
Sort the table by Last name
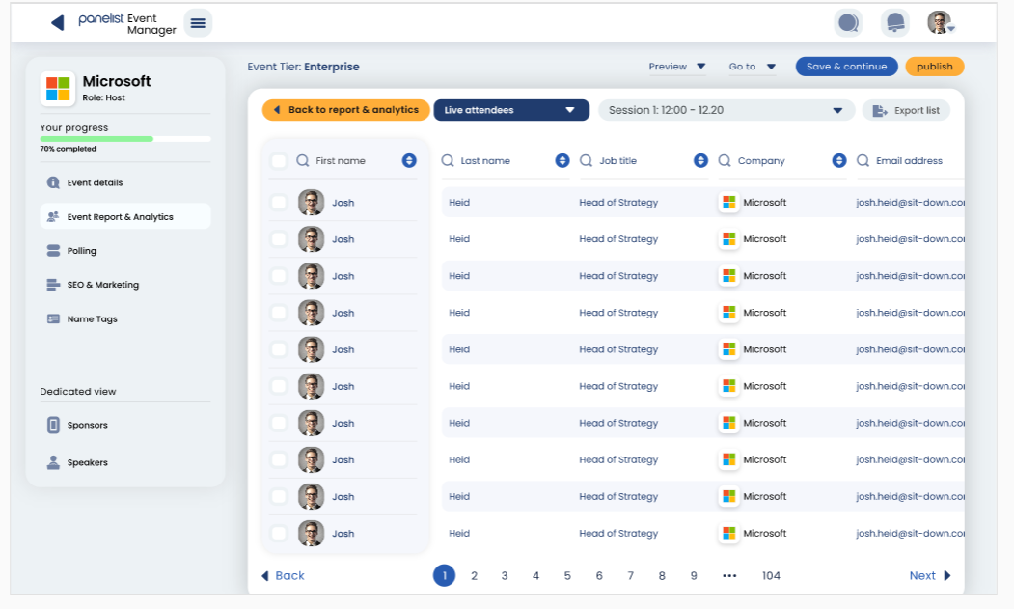562,160
